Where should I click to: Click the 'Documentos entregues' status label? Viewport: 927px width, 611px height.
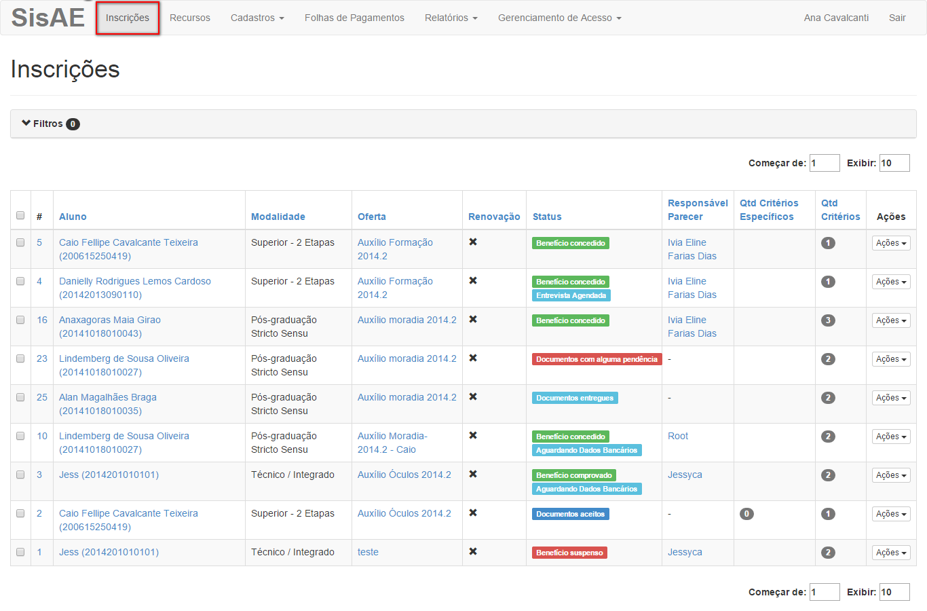(x=575, y=398)
